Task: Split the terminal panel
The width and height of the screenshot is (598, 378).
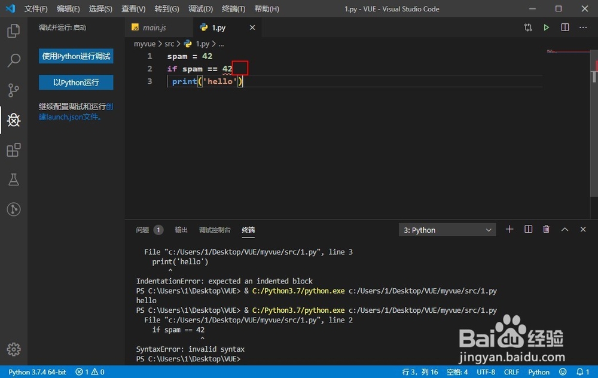Action: [528, 229]
